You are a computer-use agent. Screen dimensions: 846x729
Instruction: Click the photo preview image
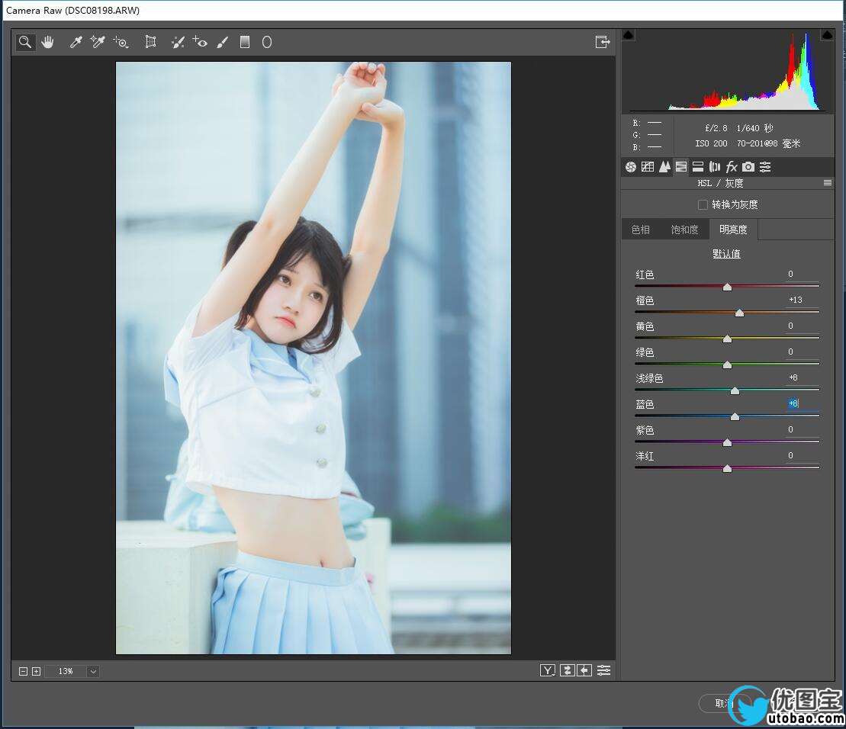[x=314, y=358]
